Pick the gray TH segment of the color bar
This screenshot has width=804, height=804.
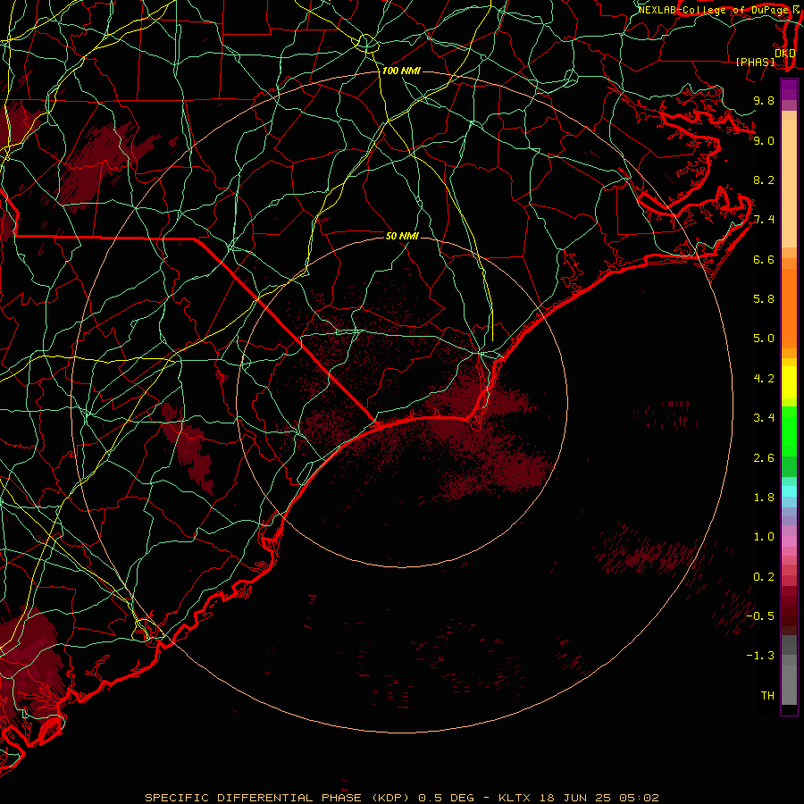click(x=789, y=685)
